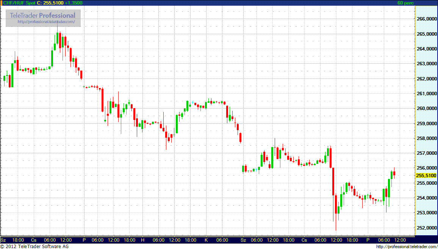The width and height of the screenshot is (438, 250).
Task: Open the 60 perc timeframe label
Action: click(x=405, y=3)
